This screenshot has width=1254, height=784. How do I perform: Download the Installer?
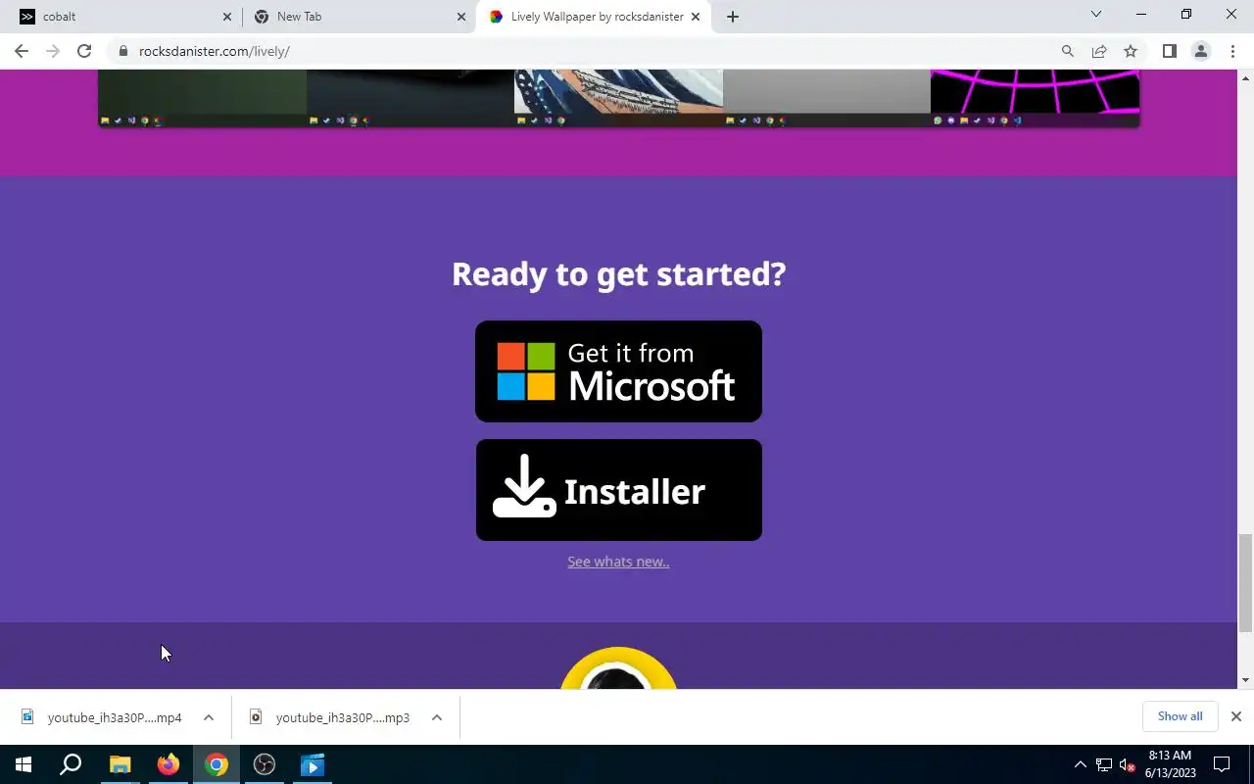(618, 490)
